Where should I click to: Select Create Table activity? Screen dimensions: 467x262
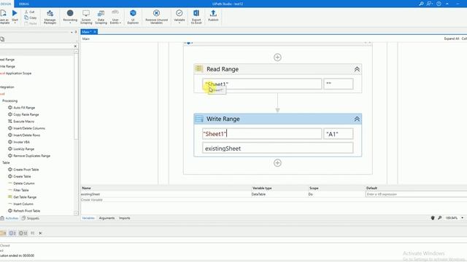20,176
